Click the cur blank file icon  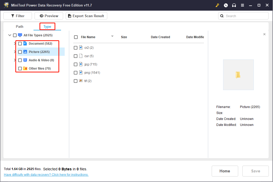tap(81, 56)
